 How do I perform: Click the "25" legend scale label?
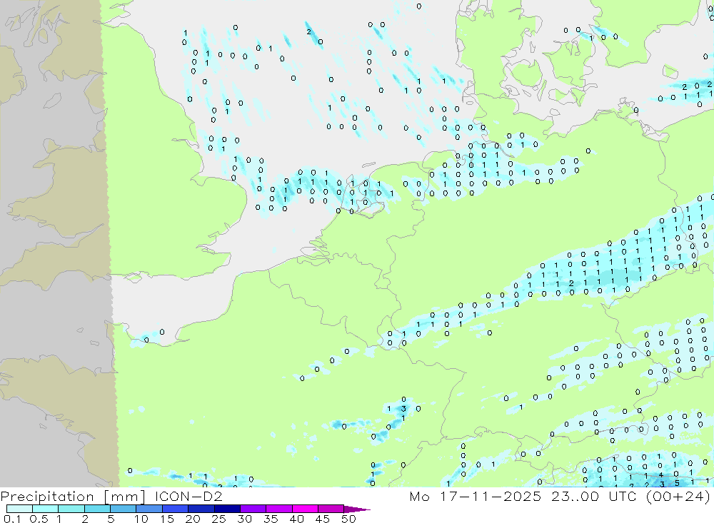(x=218, y=519)
